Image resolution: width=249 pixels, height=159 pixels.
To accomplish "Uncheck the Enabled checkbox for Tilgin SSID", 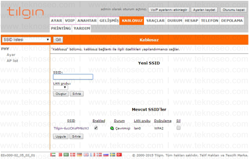I will [x=96, y=128].
